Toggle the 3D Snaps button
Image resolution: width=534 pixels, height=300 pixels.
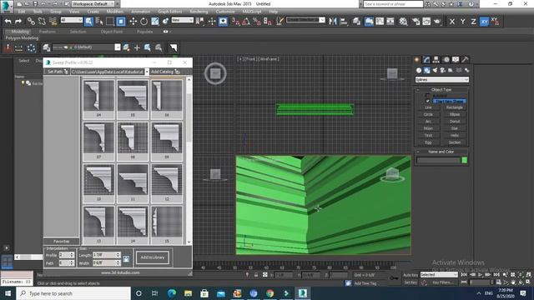pyautogui.click(x=235, y=22)
